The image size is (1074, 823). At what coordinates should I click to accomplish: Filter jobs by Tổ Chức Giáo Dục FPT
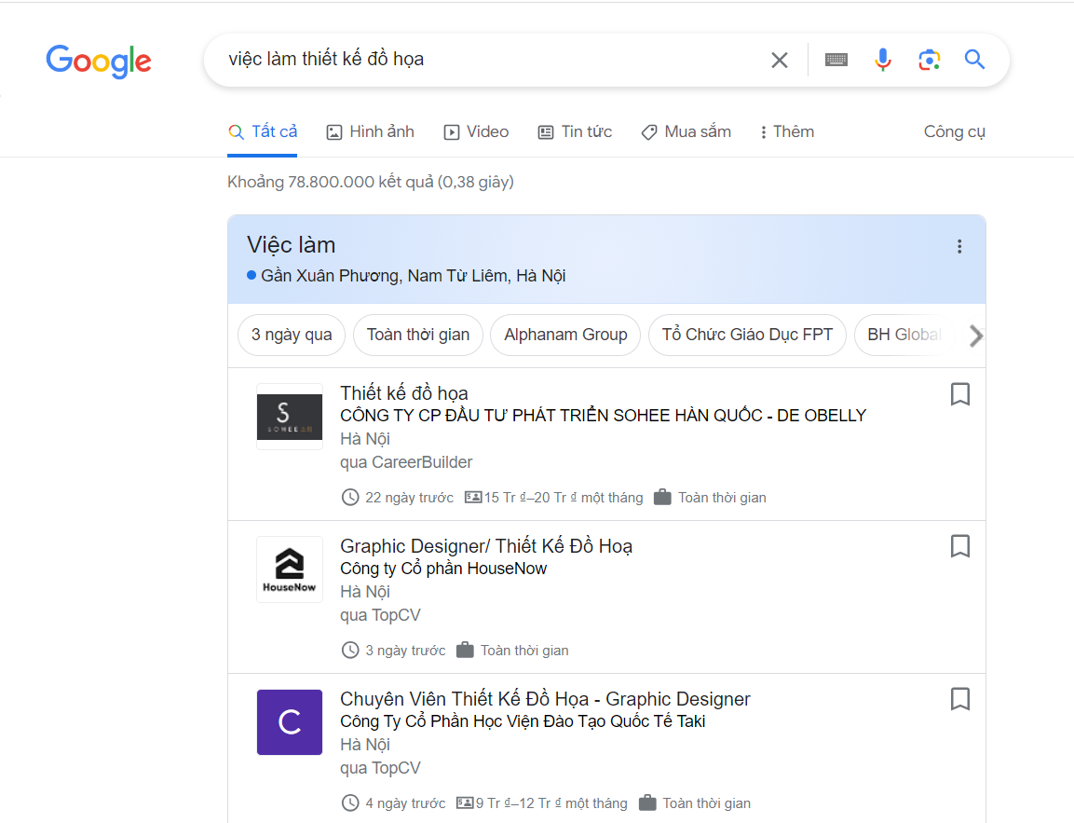pyautogui.click(x=747, y=335)
